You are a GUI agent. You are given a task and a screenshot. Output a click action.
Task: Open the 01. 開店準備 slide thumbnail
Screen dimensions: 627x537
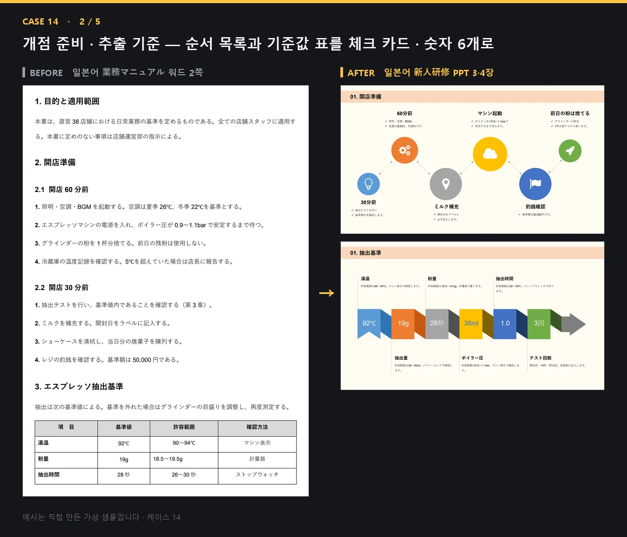[x=472, y=159]
